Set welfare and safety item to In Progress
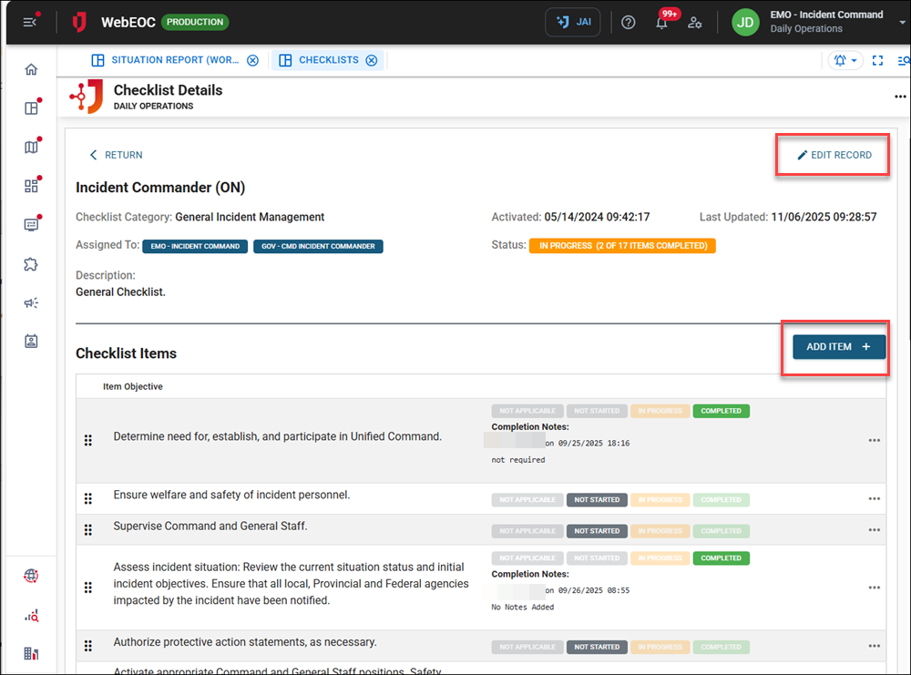 pos(660,499)
